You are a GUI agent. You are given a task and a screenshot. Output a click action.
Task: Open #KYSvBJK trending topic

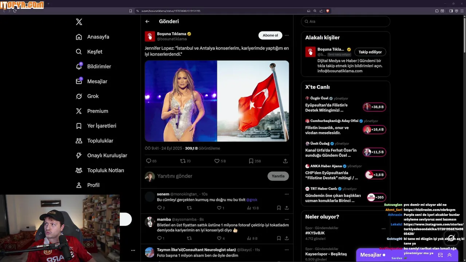[315, 233]
